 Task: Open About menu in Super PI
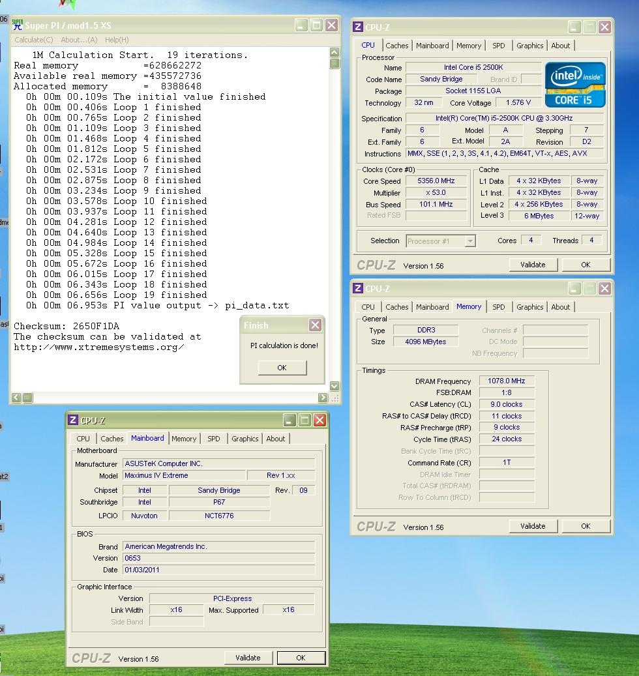pos(79,40)
